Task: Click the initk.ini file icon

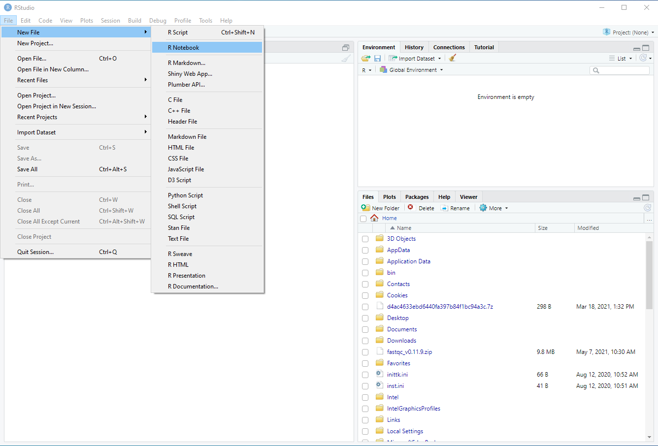Action: [x=380, y=374]
